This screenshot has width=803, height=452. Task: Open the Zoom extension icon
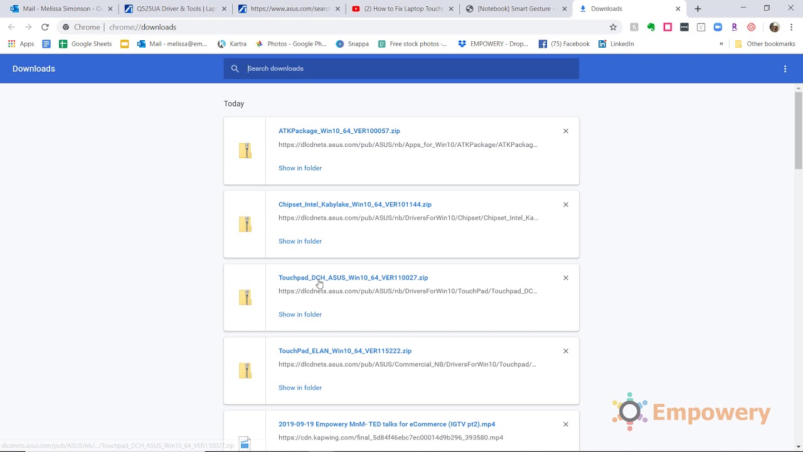coord(718,27)
